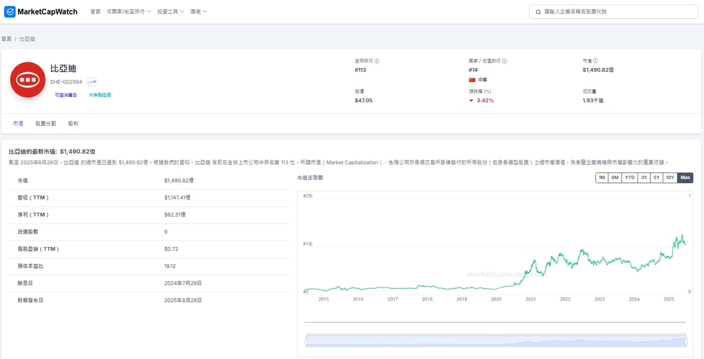Switch to the 股票分割 tab
704x359 pixels.
45,123
